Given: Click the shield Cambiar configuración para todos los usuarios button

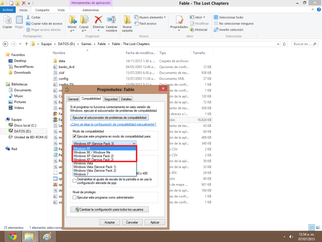Looking at the screenshot, I should 109,210.
